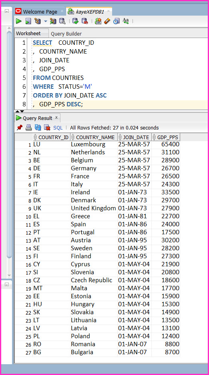Screen dimensions: 209x375
Task: Click the SQL link in Query Result
Action: point(58,128)
